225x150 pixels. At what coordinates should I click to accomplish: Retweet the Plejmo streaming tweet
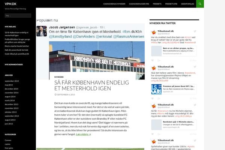[159, 99]
